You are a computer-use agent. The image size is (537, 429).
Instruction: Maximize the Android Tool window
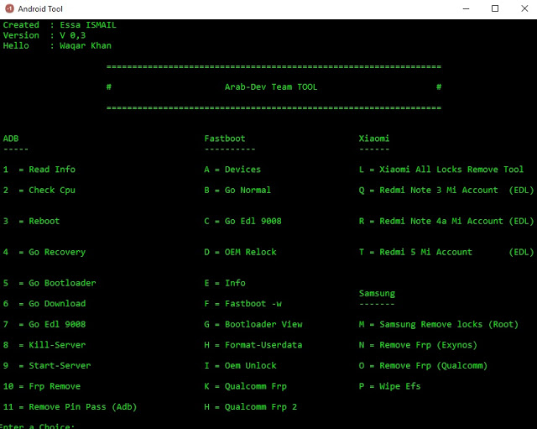pos(495,8)
